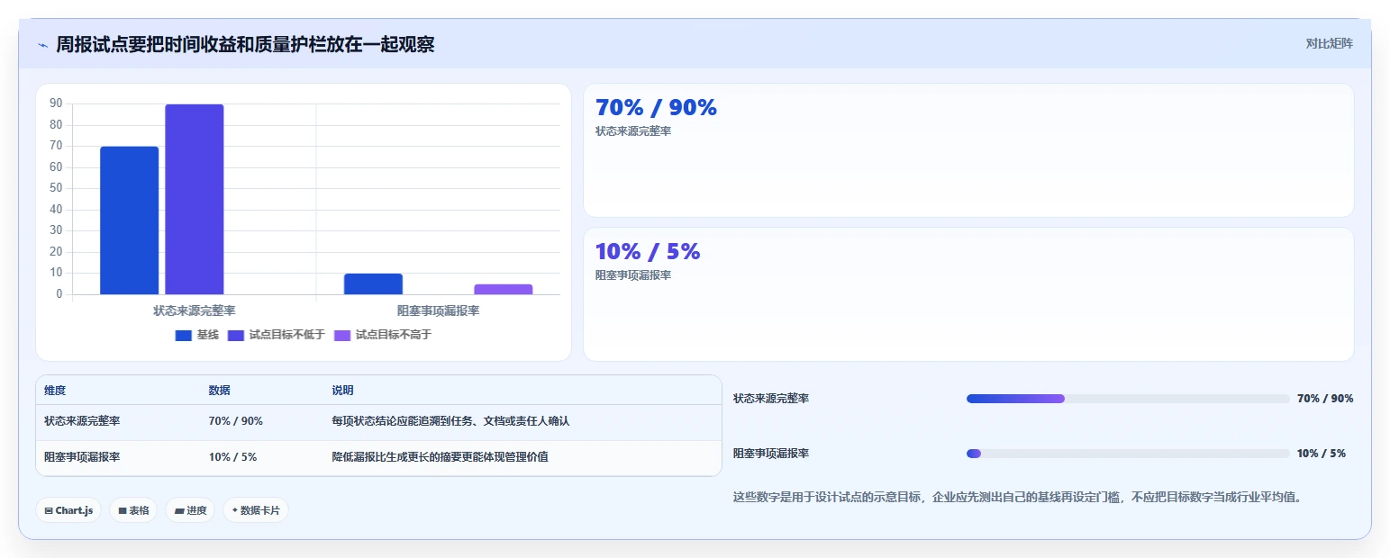Click the Chart.js chip
The height and width of the screenshot is (558, 1390).
[69, 510]
